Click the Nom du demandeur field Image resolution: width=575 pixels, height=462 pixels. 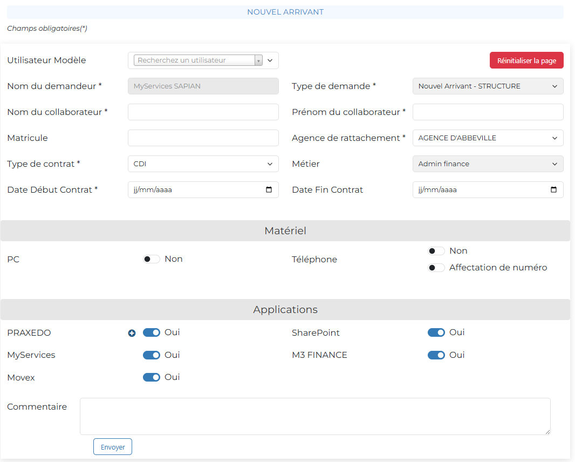(203, 86)
